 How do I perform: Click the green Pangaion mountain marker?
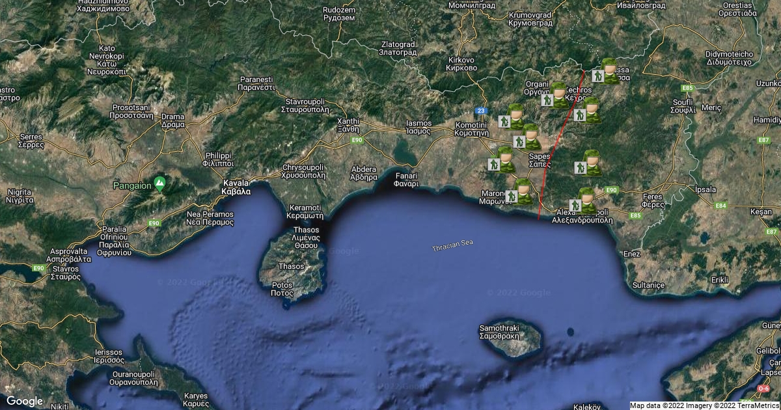coord(159,184)
